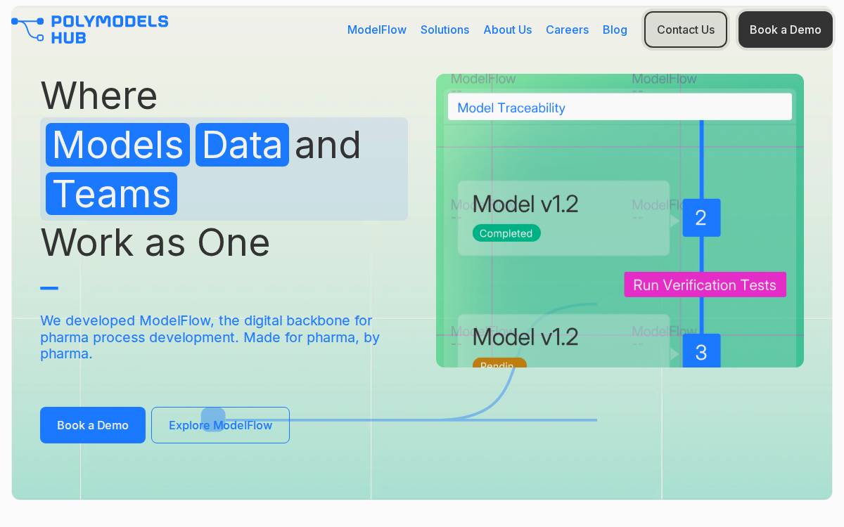The width and height of the screenshot is (844, 527).
Task: Click the highlighted word Models
Action: (117, 145)
